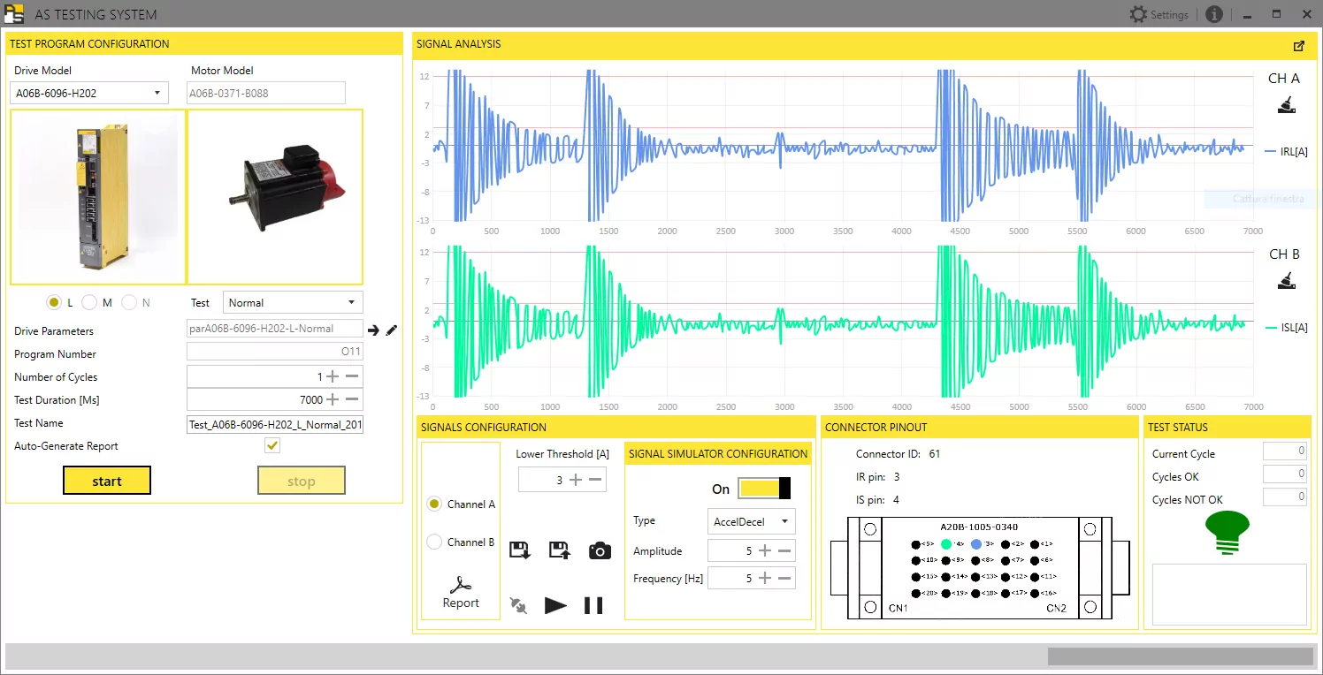Open the simulator Type AccelDecel dropdown
The image size is (1323, 675).
(751, 521)
